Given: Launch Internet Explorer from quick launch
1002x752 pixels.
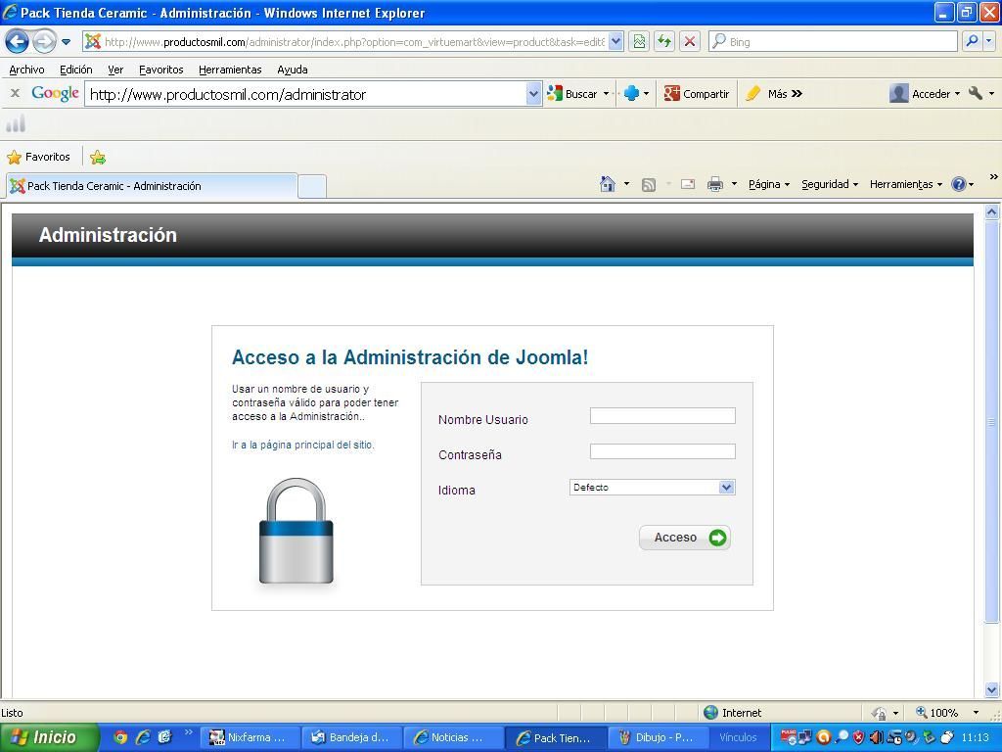Looking at the screenshot, I should pos(143,737).
